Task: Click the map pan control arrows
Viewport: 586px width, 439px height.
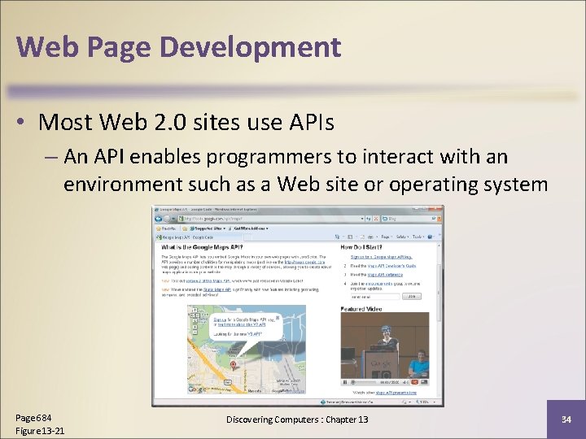Action: 195,315
